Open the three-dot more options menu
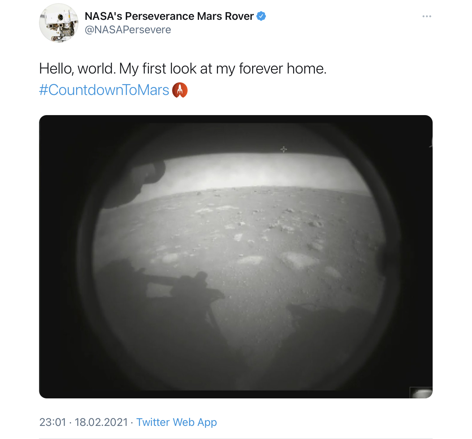 click(427, 16)
